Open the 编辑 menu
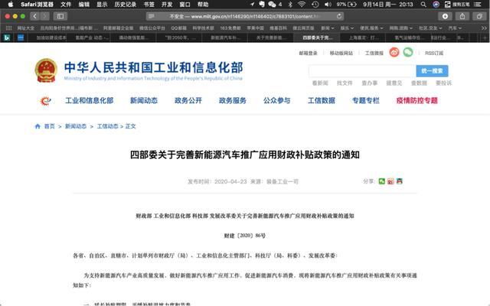490x306 pixels. point(84,5)
